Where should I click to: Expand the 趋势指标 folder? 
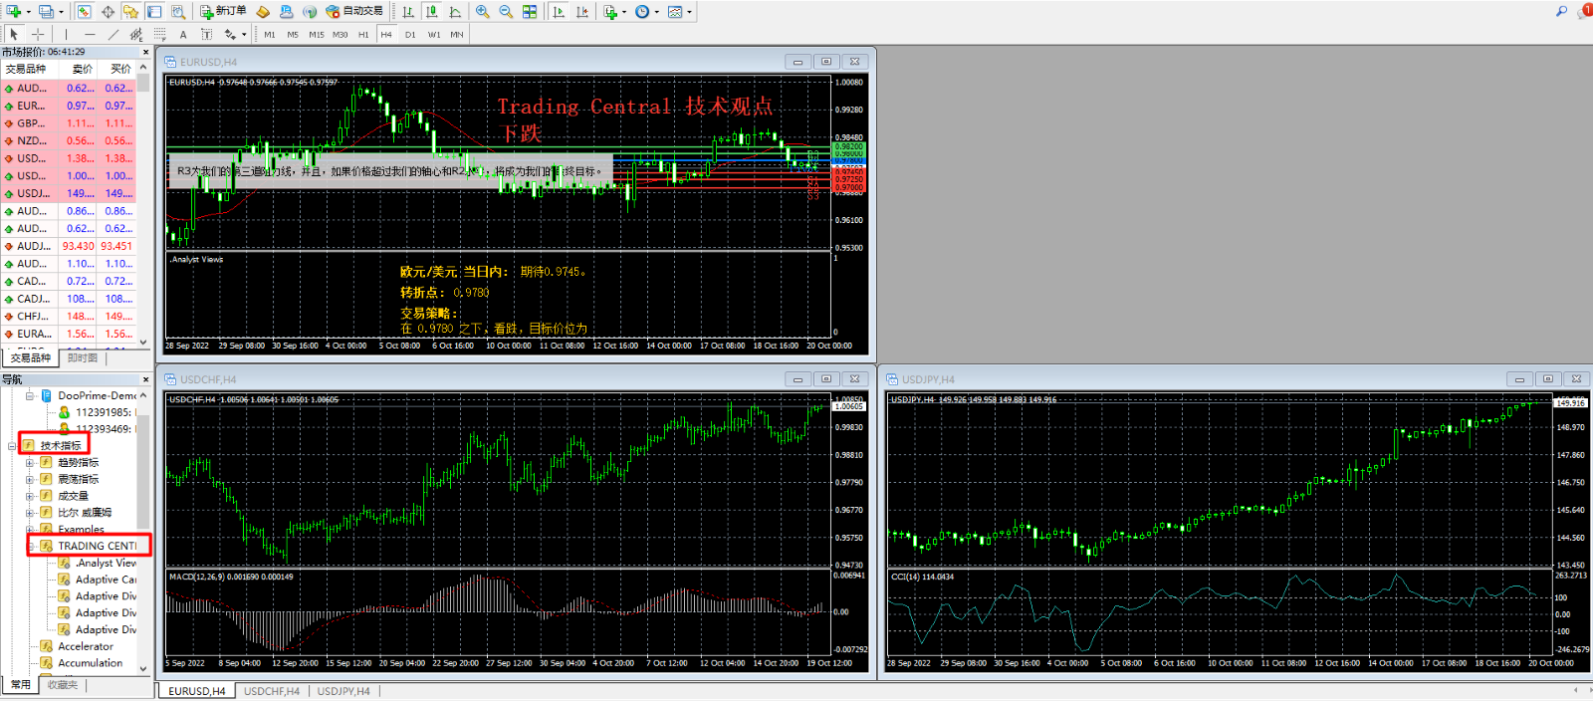pyautogui.click(x=30, y=463)
